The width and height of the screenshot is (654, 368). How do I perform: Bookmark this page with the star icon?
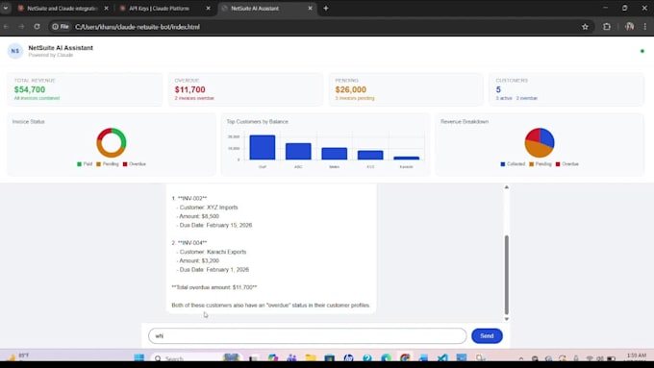585,27
